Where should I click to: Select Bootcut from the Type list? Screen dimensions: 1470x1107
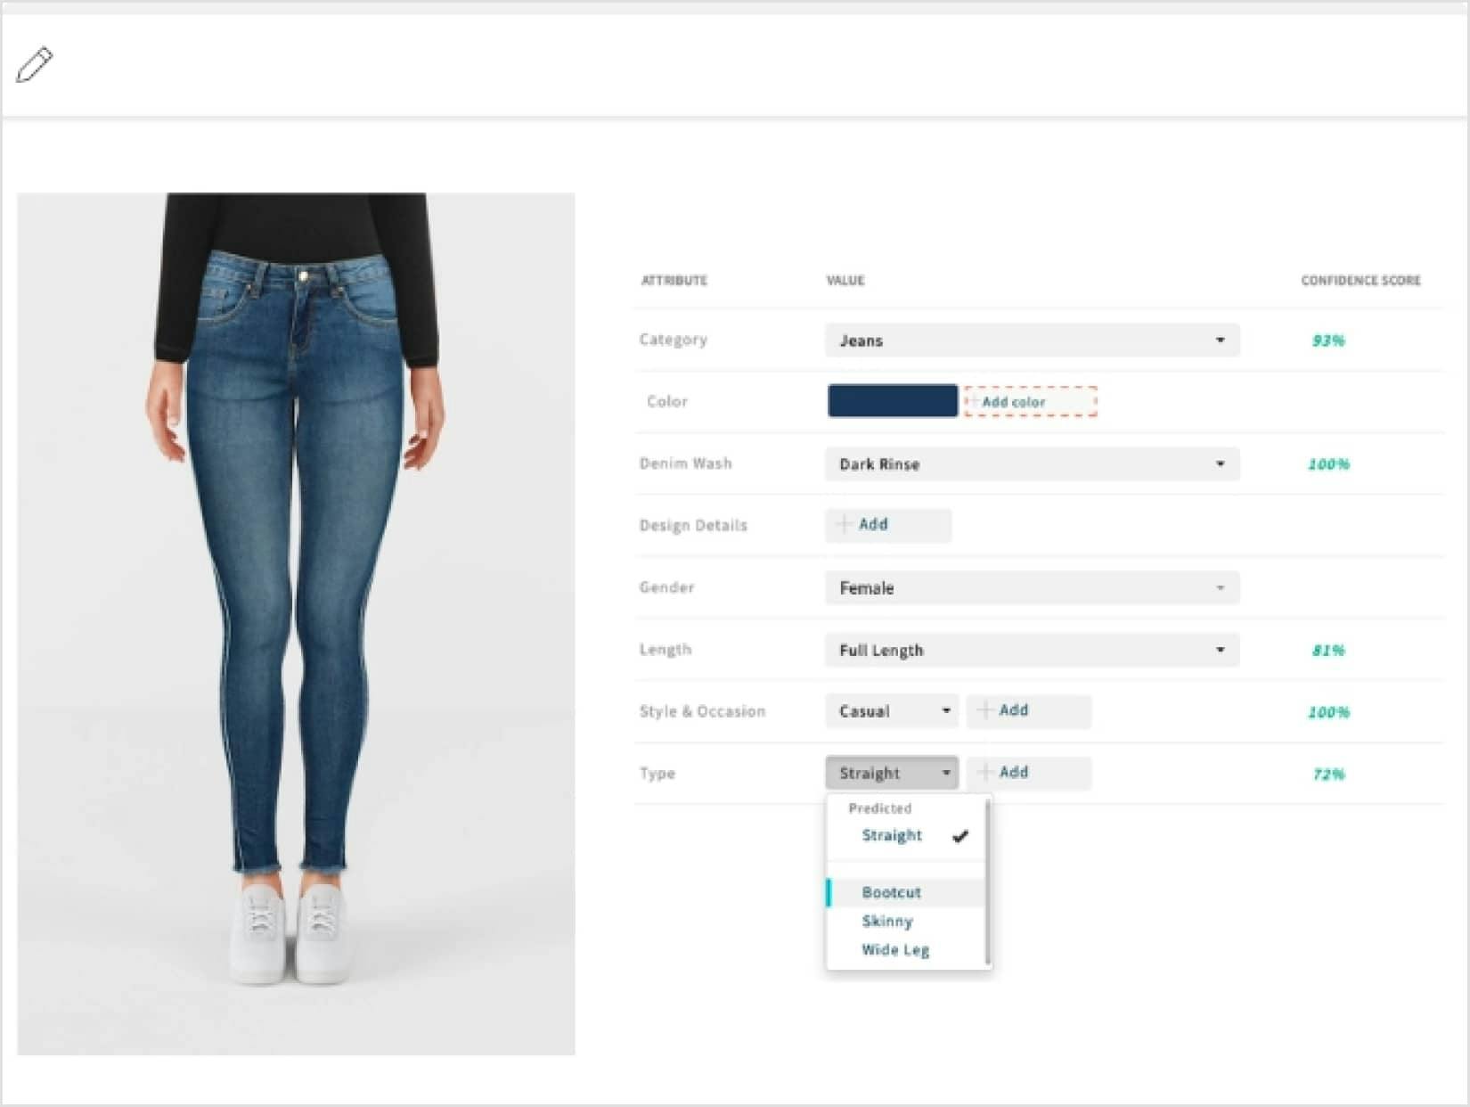coord(892,892)
